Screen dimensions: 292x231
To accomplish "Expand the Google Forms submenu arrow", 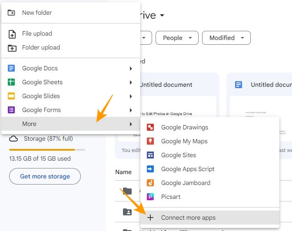I will point(131,110).
